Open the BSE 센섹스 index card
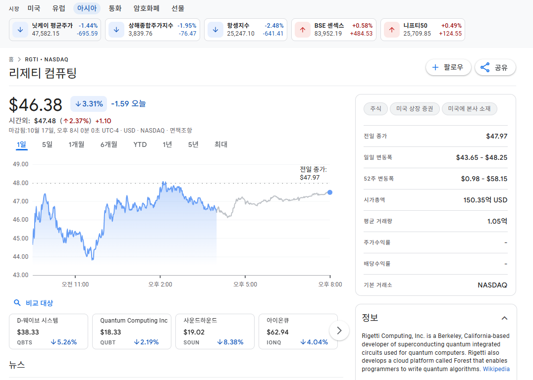The height and width of the screenshot is (380, 533). coord(334,30)
